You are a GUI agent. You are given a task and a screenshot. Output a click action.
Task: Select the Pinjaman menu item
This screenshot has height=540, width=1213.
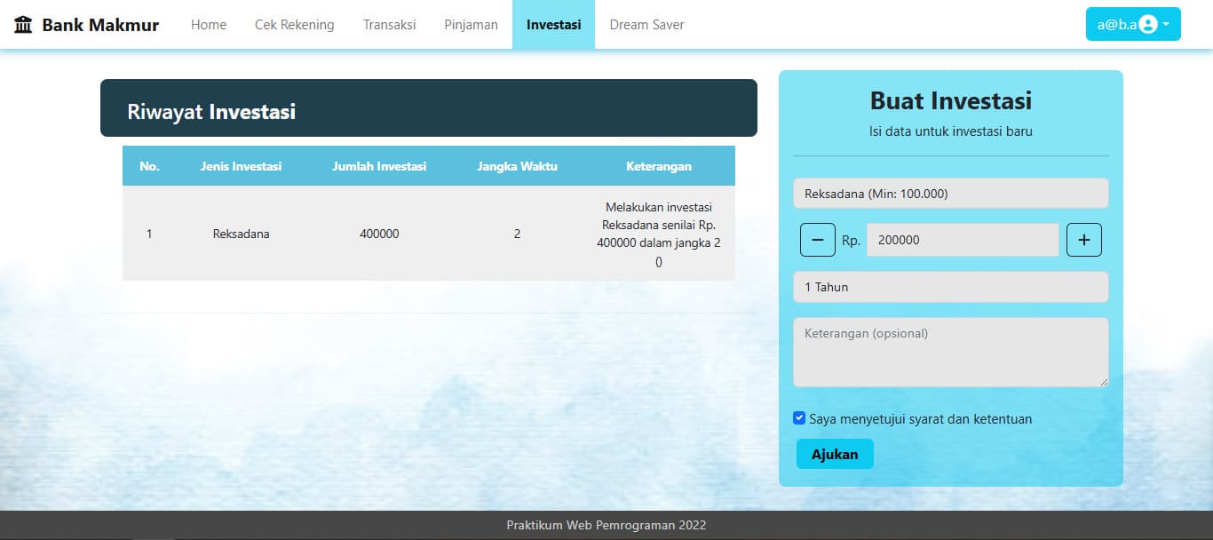(471, 24)
